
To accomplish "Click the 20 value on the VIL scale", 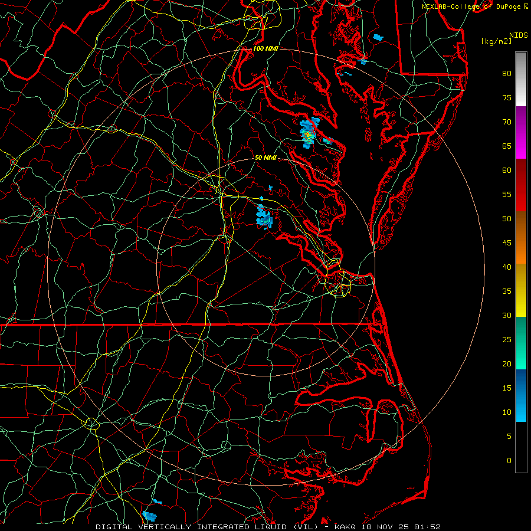I will (507, 363).
